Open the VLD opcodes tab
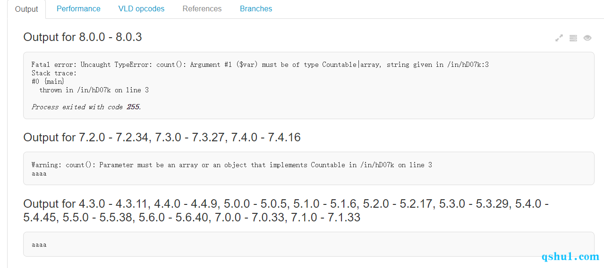604x268 pixels. pyautogui.click(x=141, y=8)
